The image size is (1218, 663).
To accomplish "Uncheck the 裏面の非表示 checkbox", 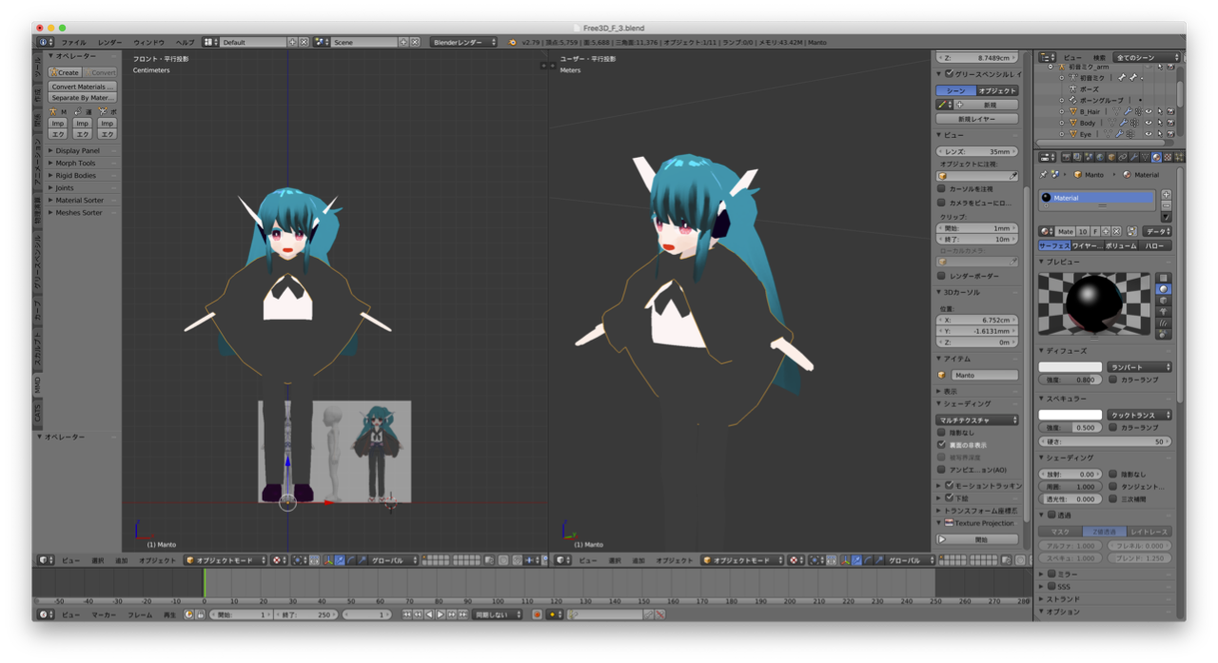I will 942,444.
